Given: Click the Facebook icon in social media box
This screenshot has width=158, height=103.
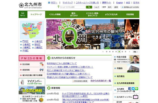Looking at the screenshot, I should click(x=130, y=89).
